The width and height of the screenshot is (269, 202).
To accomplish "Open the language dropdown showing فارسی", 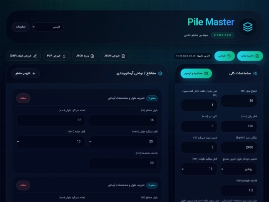I will pyautogui.click(x=47, y=27).
